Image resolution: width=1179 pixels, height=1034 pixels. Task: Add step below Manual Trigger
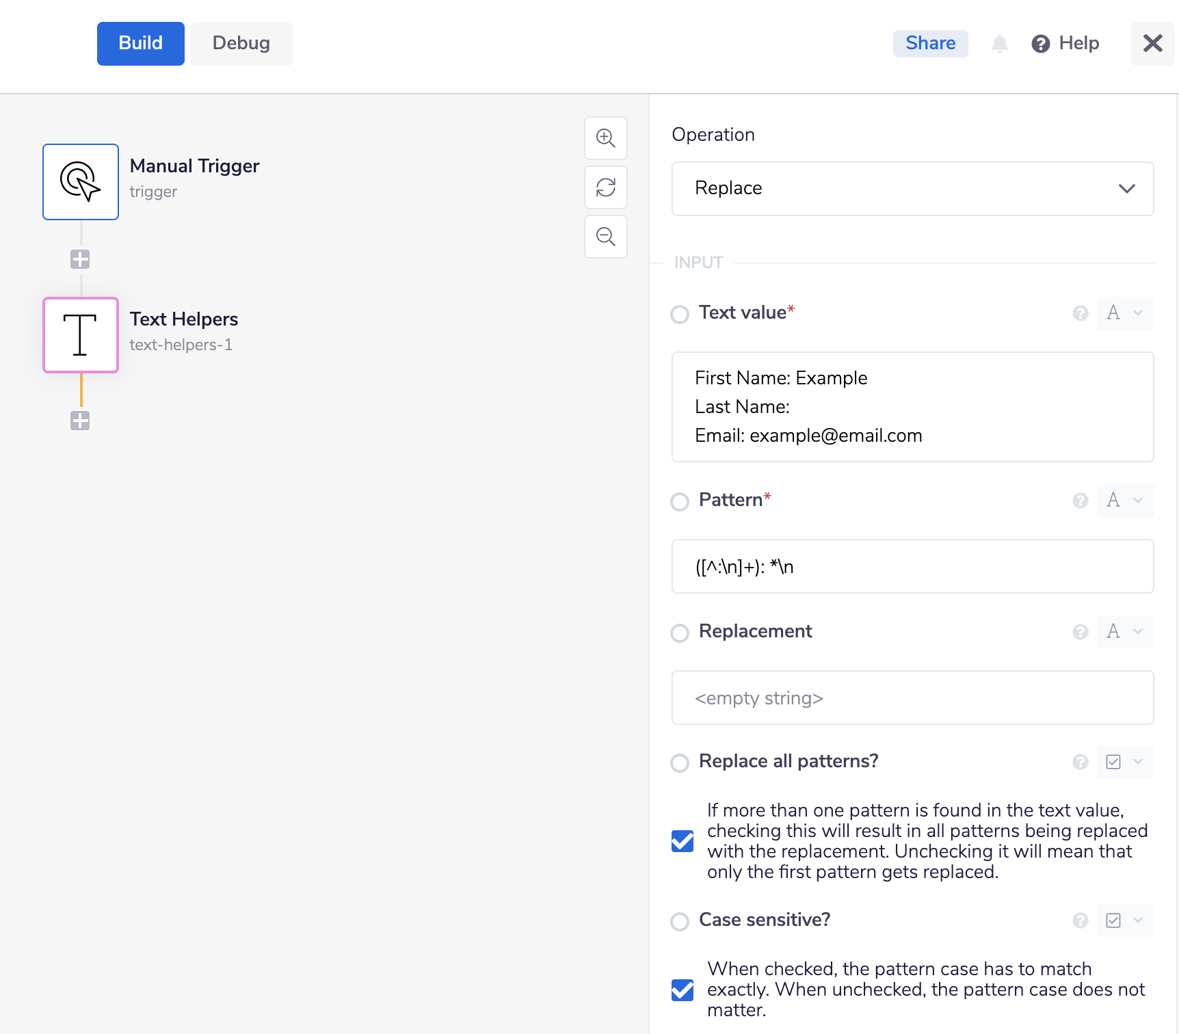80,259
